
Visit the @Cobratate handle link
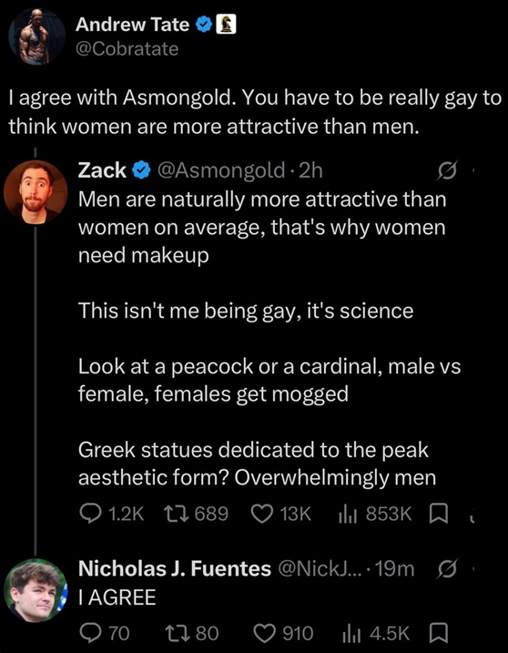pyautogui.click(x=127, y=49)
